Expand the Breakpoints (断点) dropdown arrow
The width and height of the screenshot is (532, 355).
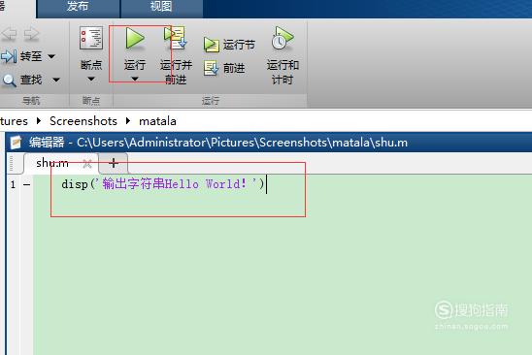(x=91, y=79)
